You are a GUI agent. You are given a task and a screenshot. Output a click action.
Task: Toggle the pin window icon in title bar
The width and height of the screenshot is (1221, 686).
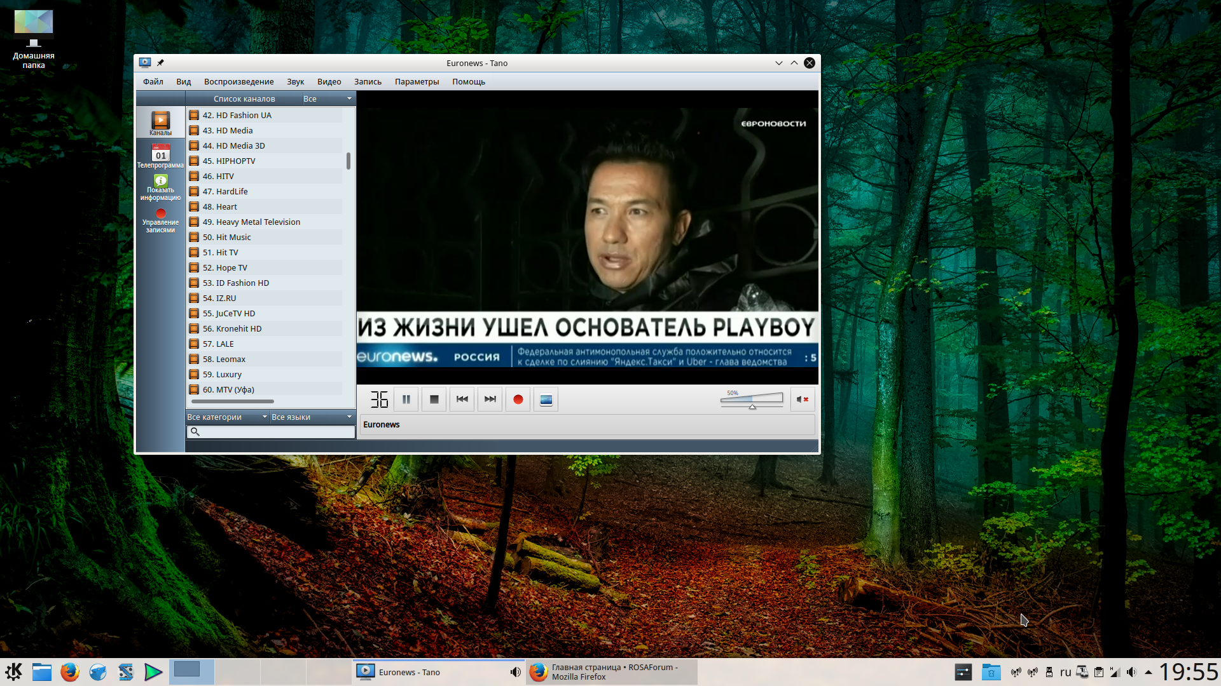(160, 63)
